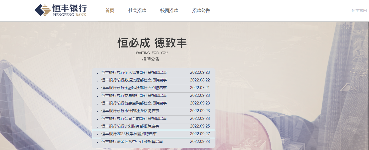This screenshot has height=150, width=369.
Task: Open the 校园招聘 menu item
Action: 169,11
